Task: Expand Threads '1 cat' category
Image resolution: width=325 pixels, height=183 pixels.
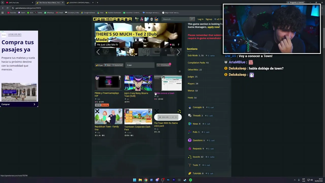Action: (x=208, y=116)
